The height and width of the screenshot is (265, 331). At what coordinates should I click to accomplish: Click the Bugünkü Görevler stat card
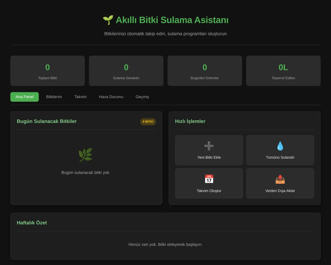tap(205, 71)
